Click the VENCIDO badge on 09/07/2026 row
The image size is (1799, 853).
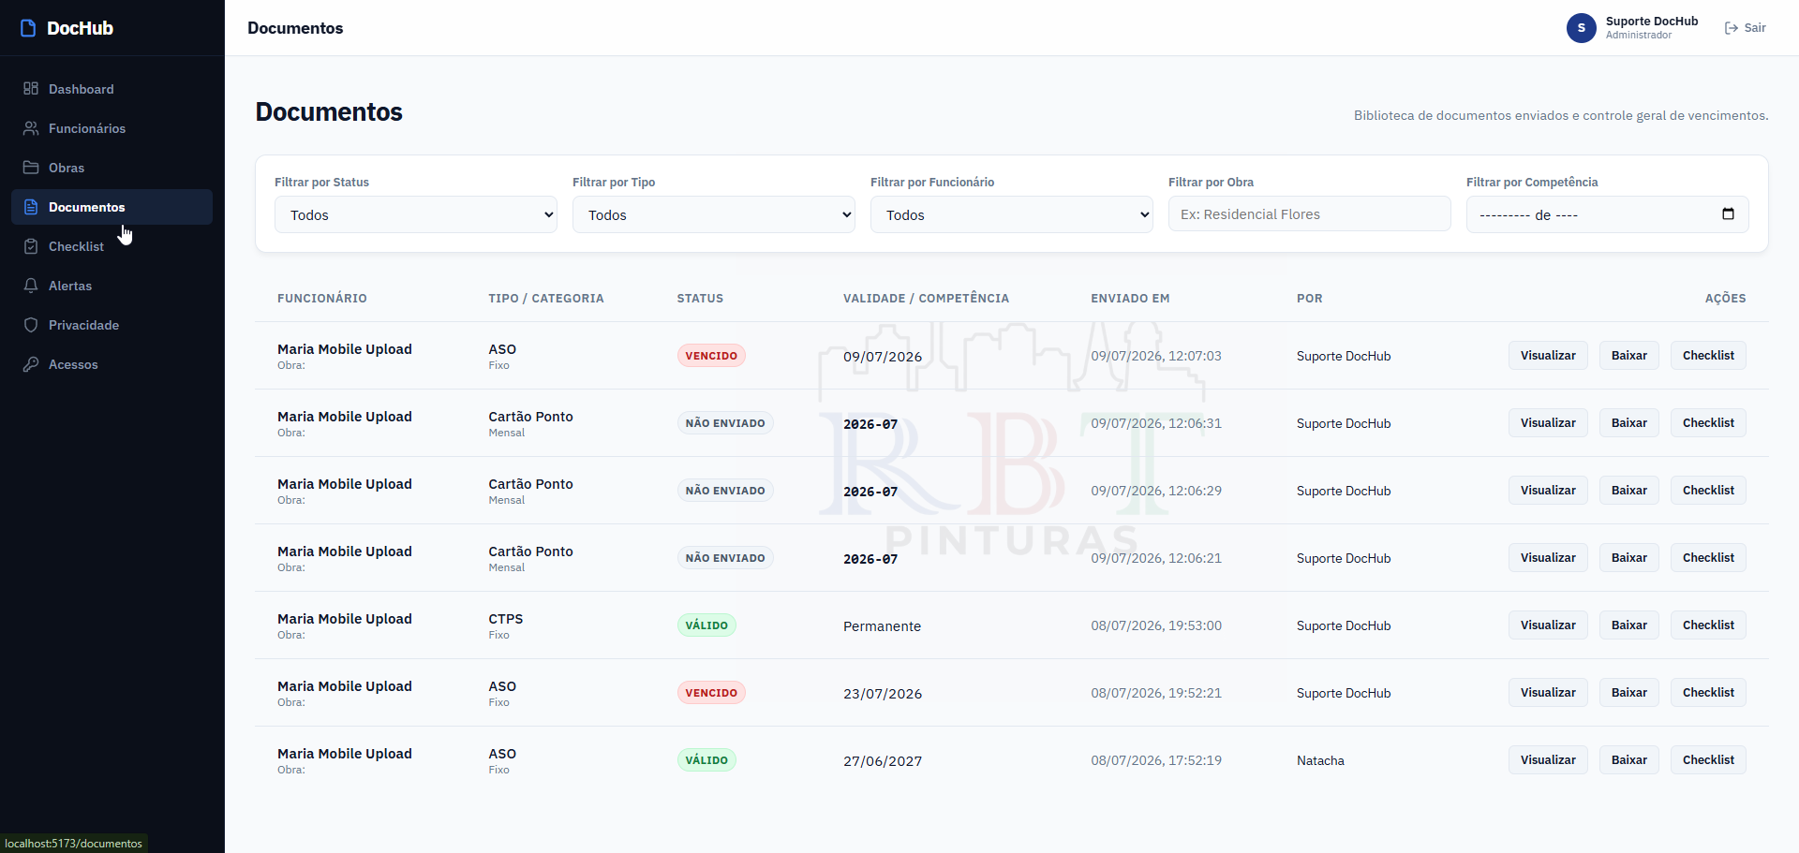coord(711,356)
